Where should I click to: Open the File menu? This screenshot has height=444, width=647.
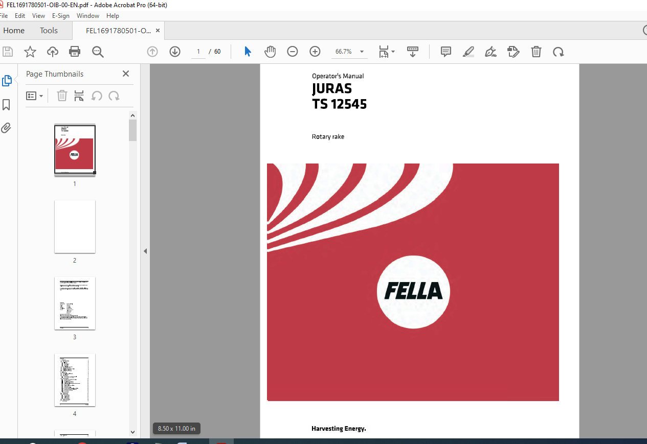[x=4, y=16]
